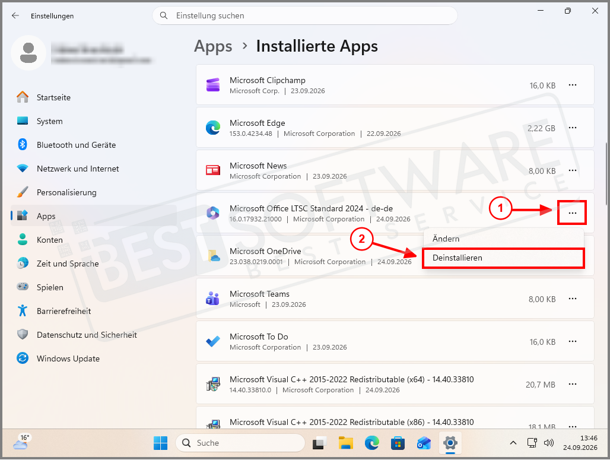Click the Microsoft News app icon

pos(213,170)
